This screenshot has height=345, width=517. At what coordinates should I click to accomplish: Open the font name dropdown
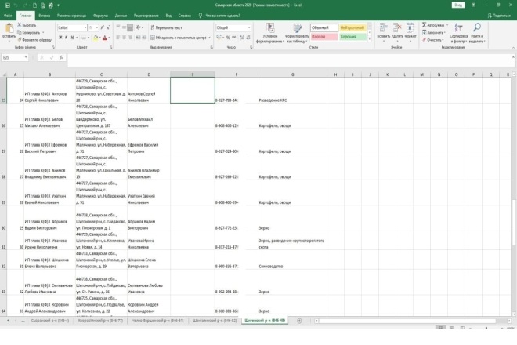(x=85, y=27)
